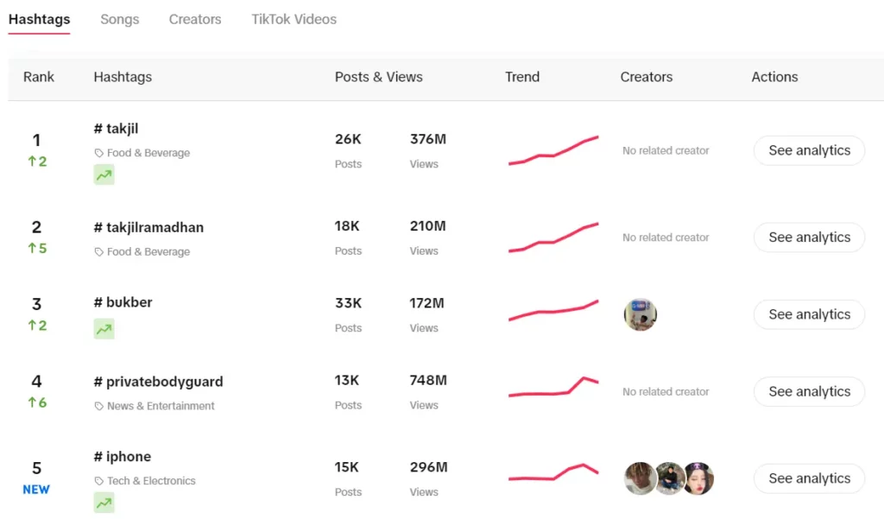Screen dimensions: 884x519
Task: Click the News & Entertainment icon under #privatebodyguard
Action: tap(98, 406)
